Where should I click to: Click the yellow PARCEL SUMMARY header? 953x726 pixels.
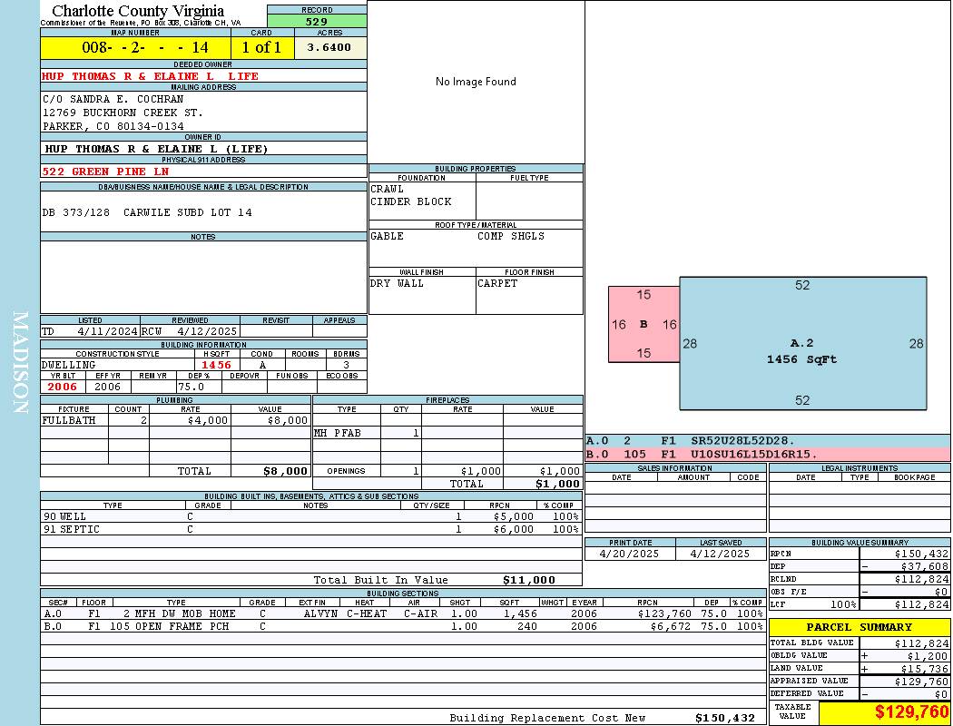(859, 627)
